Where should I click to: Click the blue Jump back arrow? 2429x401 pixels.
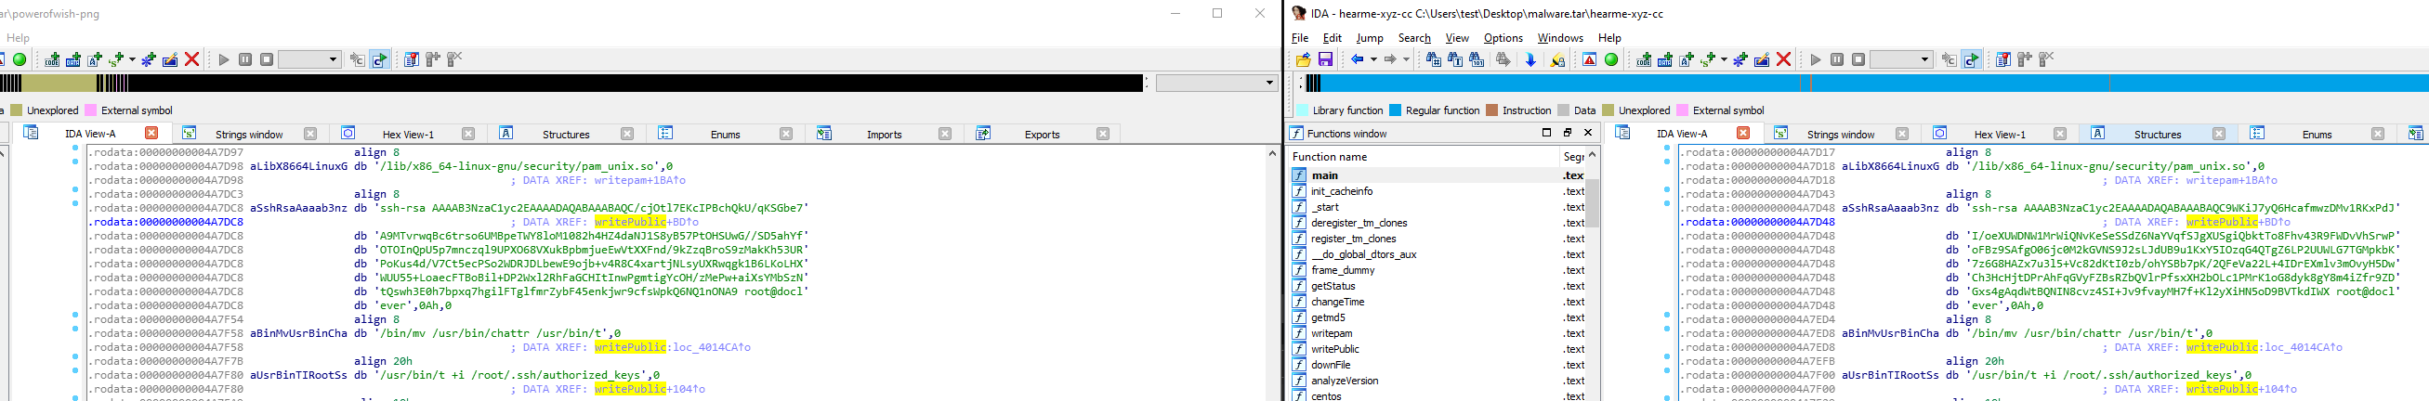click(1357, 59)
